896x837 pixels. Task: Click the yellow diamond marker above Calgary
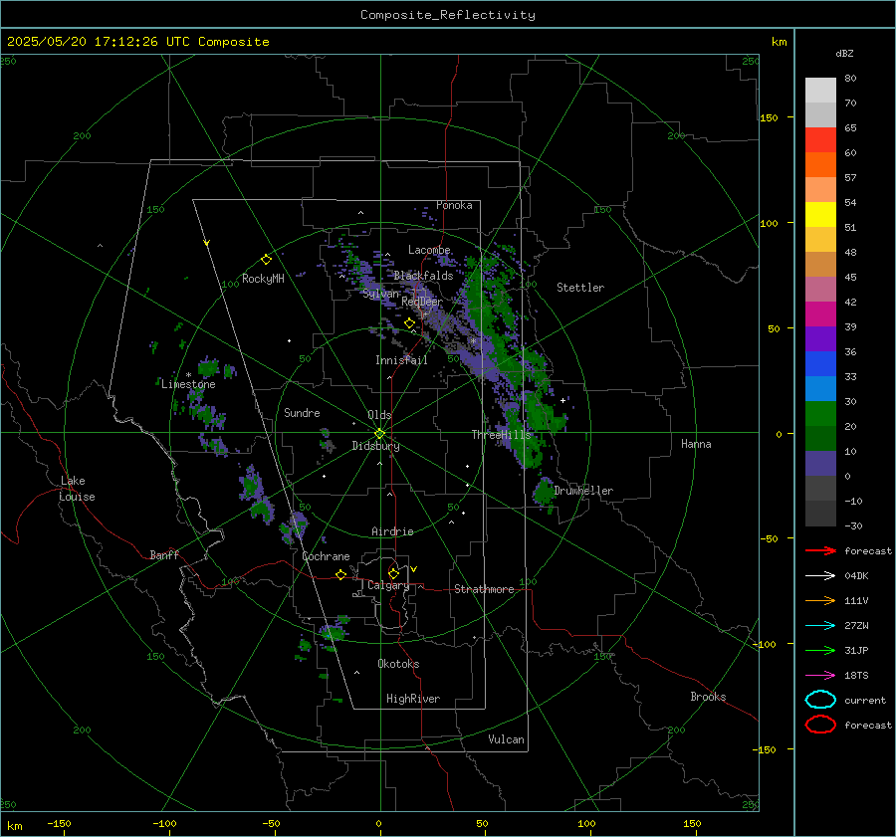coord(393,573)
